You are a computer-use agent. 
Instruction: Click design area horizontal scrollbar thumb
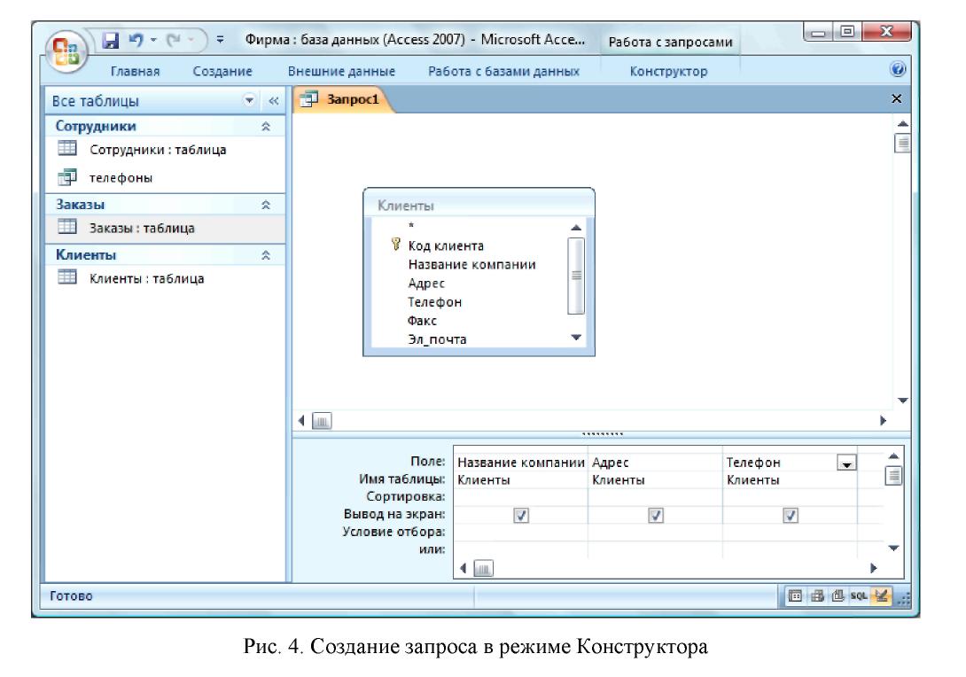tap(322, 421)
